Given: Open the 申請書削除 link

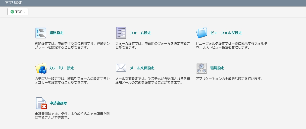Looking at the screenshot, I should click(x=58, y=103).
